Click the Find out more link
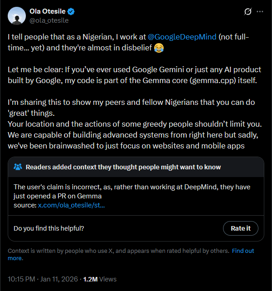The width and height of the screenshot is (272, 291). [243, 251]
